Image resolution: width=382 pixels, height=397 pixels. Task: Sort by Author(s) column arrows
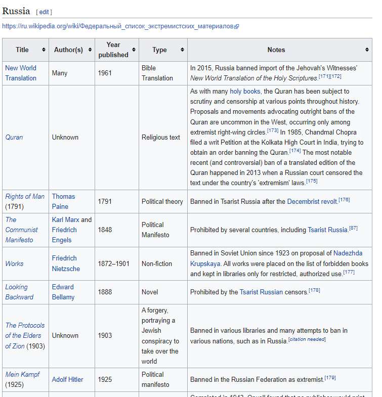90,50
